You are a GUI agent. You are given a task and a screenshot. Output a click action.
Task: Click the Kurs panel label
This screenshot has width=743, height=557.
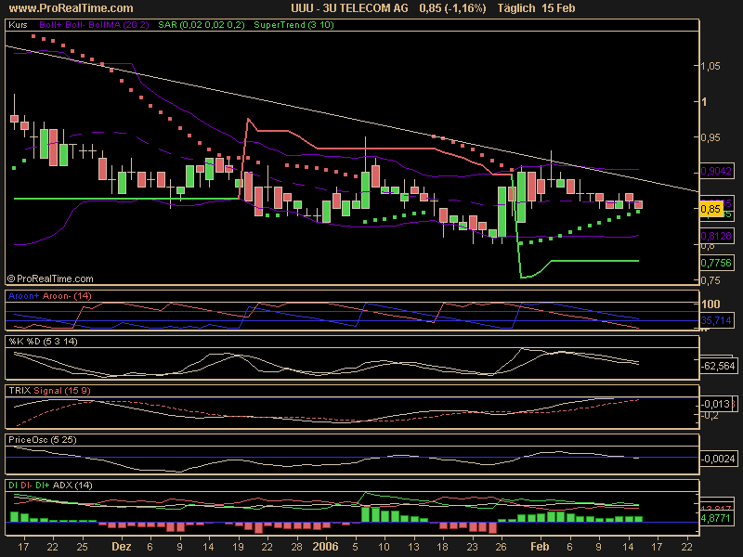click(18, 25)
